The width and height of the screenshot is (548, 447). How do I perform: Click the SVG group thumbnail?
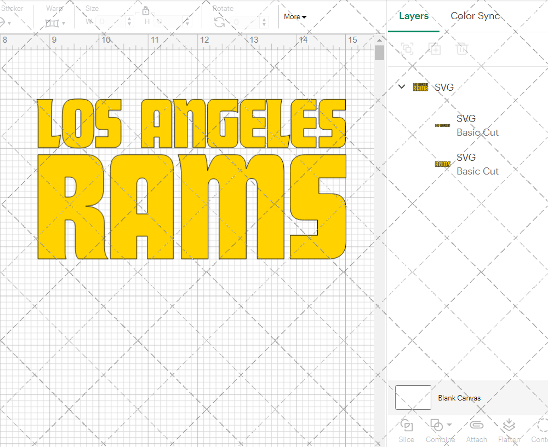click(x=420, y=87)
